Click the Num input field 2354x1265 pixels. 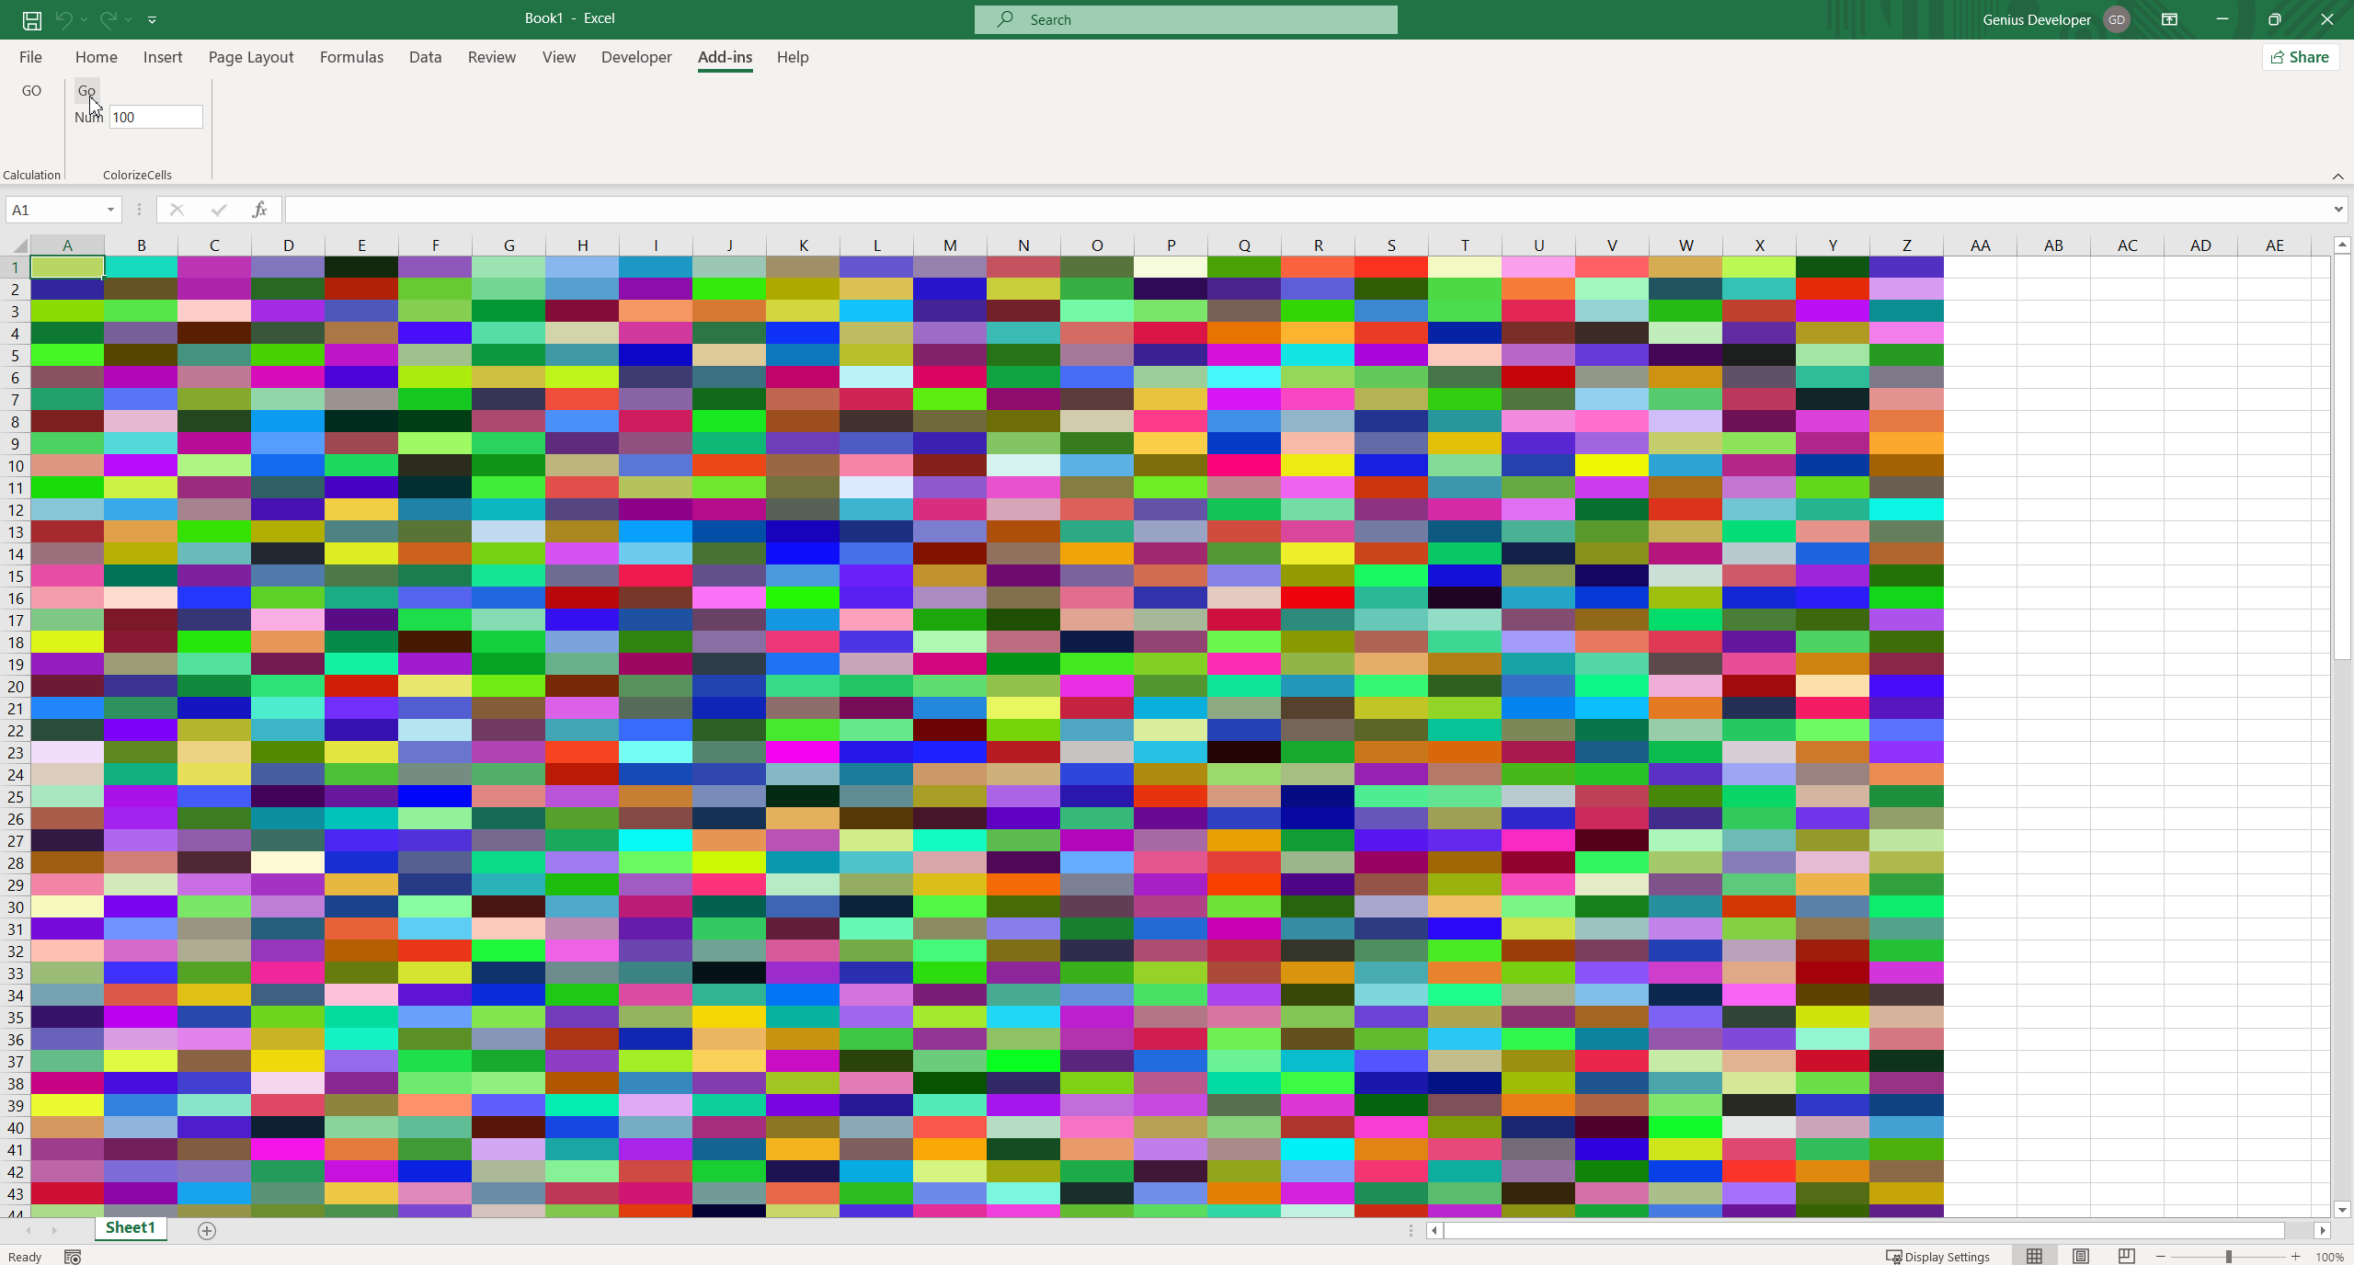[155, 117]
